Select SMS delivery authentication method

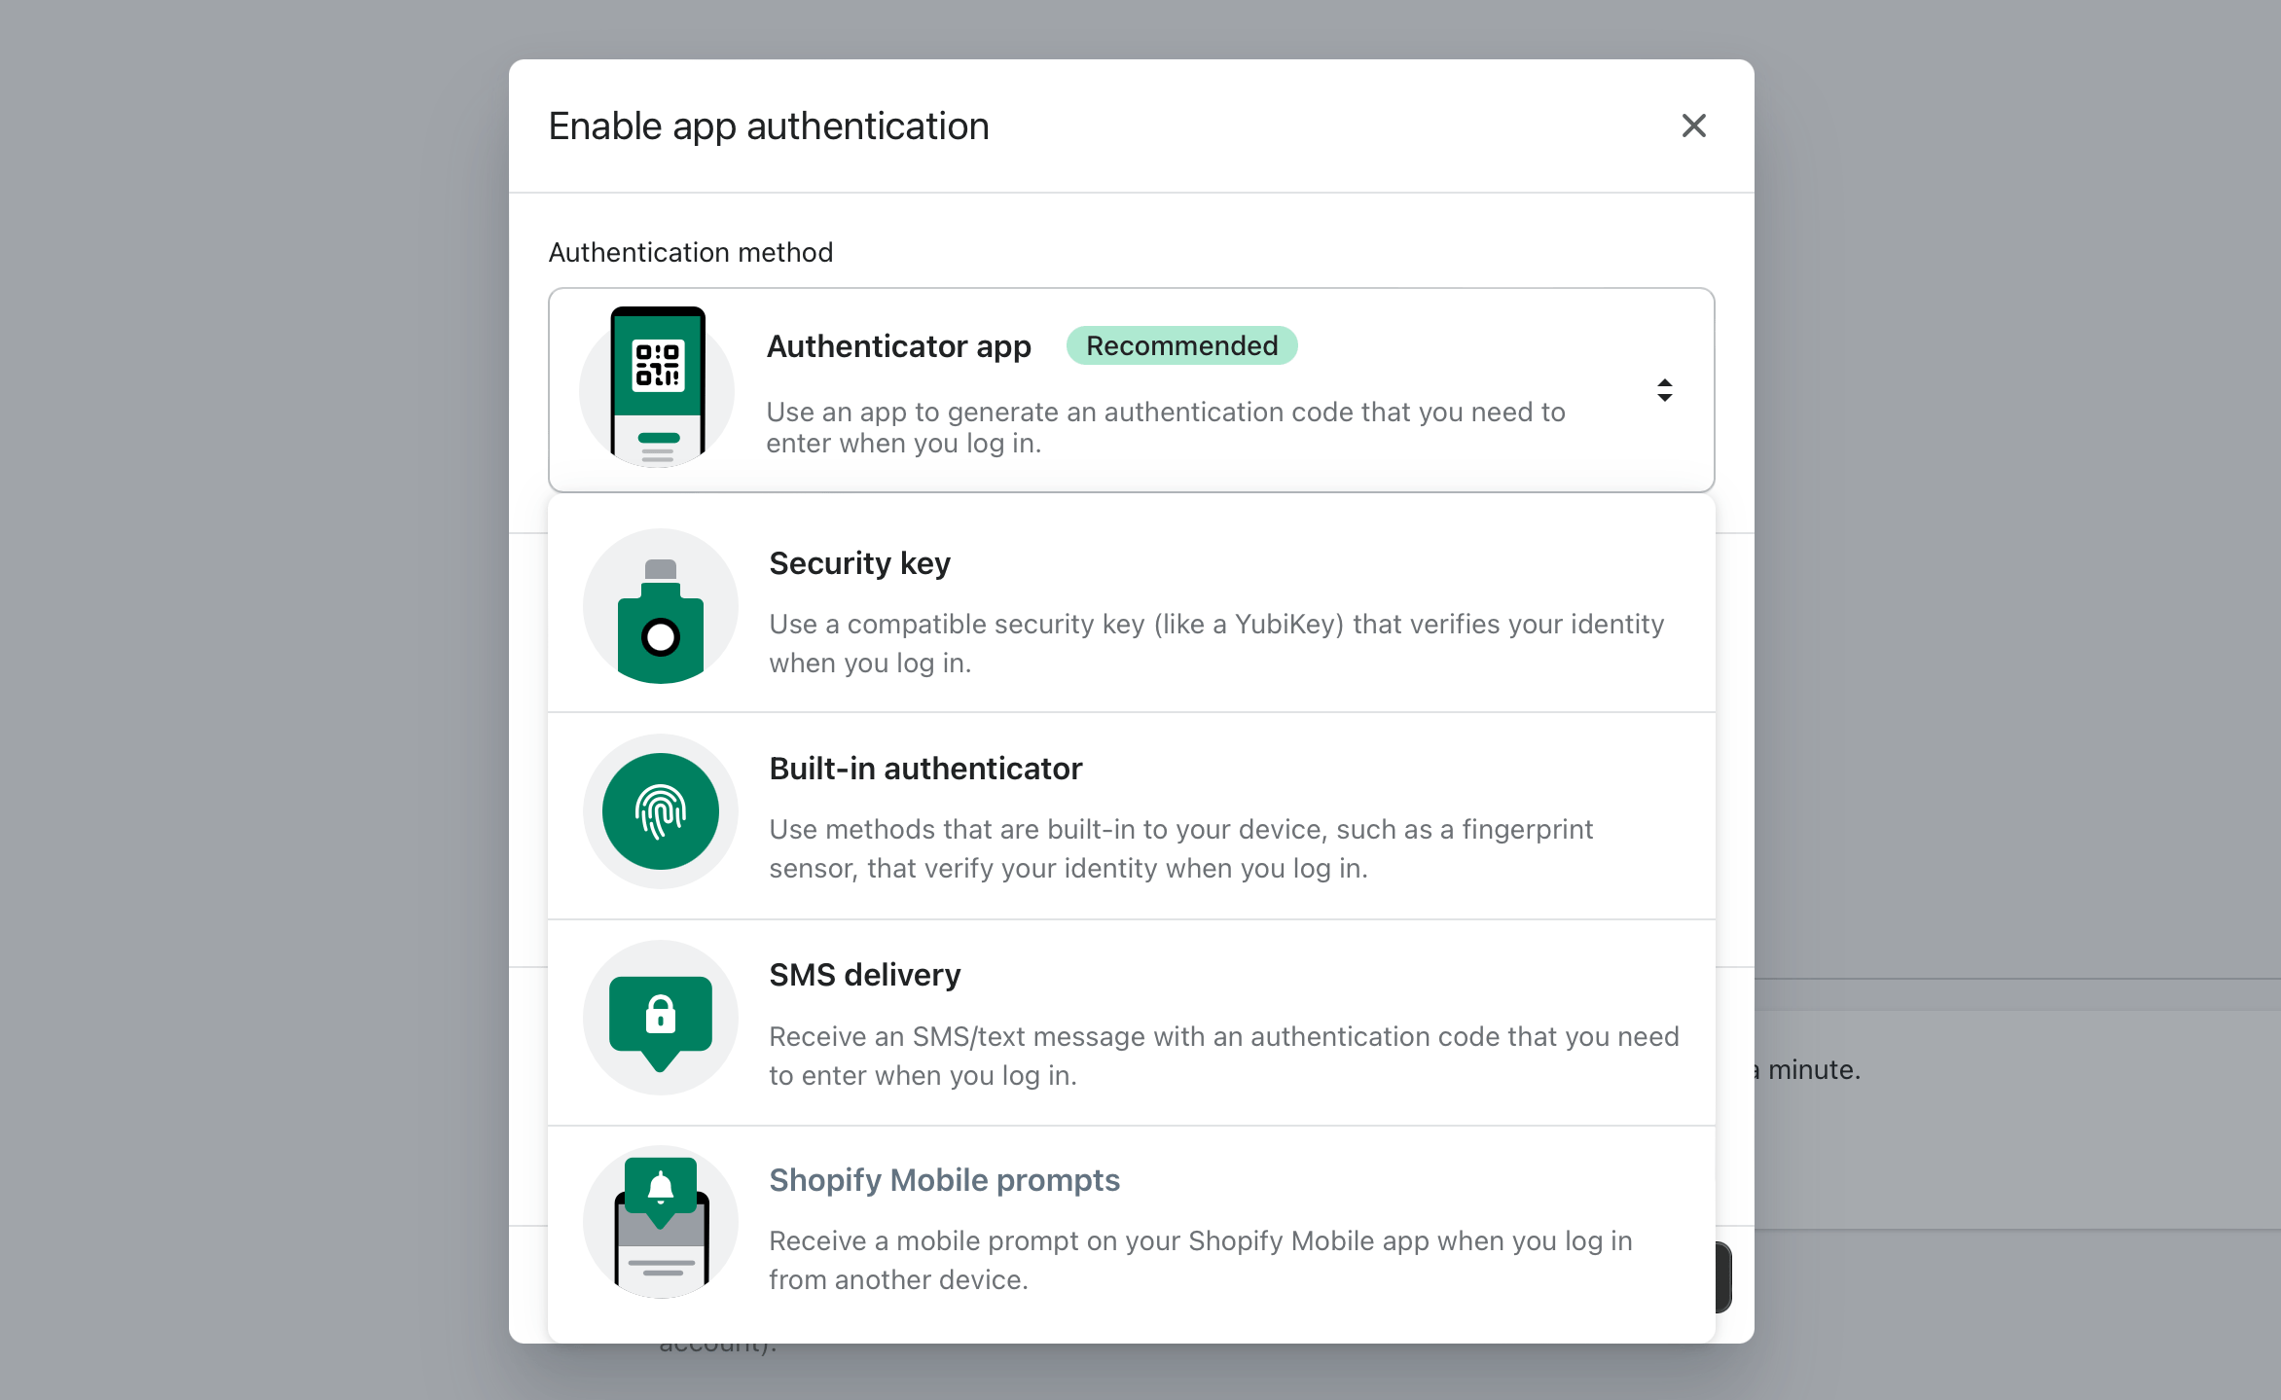click(1131, 1022)
